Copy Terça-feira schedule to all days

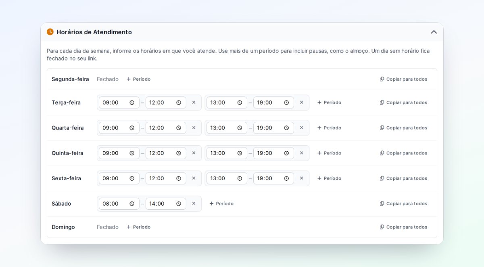[403, 102]
